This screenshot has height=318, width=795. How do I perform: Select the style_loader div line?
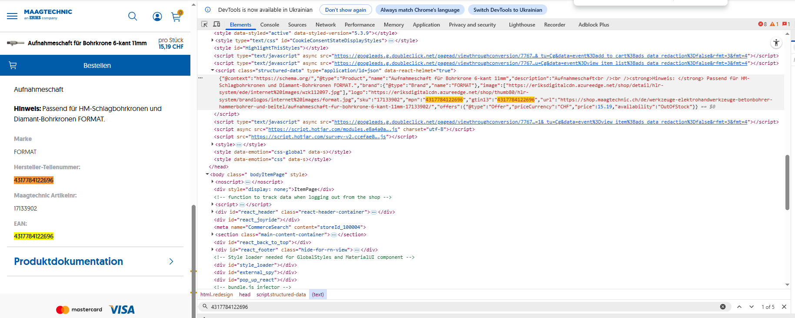coord(255,265)
